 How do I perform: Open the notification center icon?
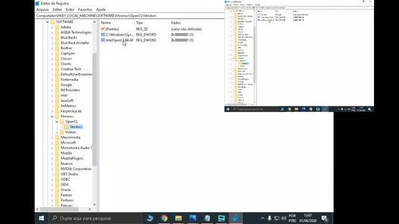[x=324, y=218]
